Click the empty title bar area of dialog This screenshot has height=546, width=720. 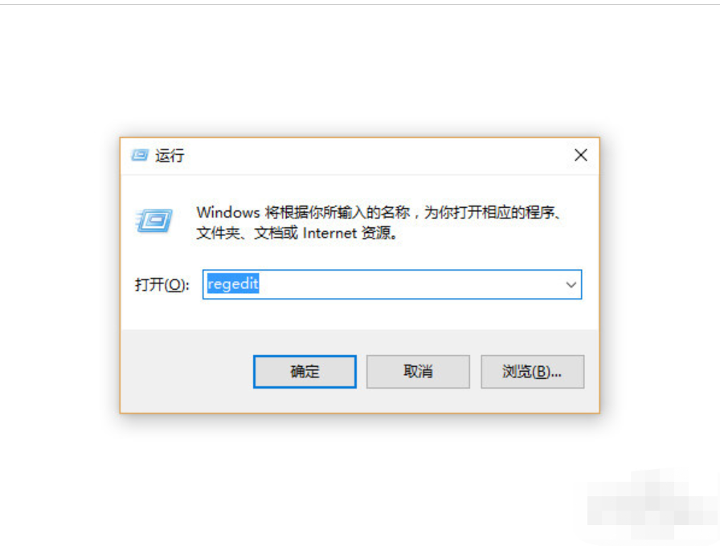point(377,156)
